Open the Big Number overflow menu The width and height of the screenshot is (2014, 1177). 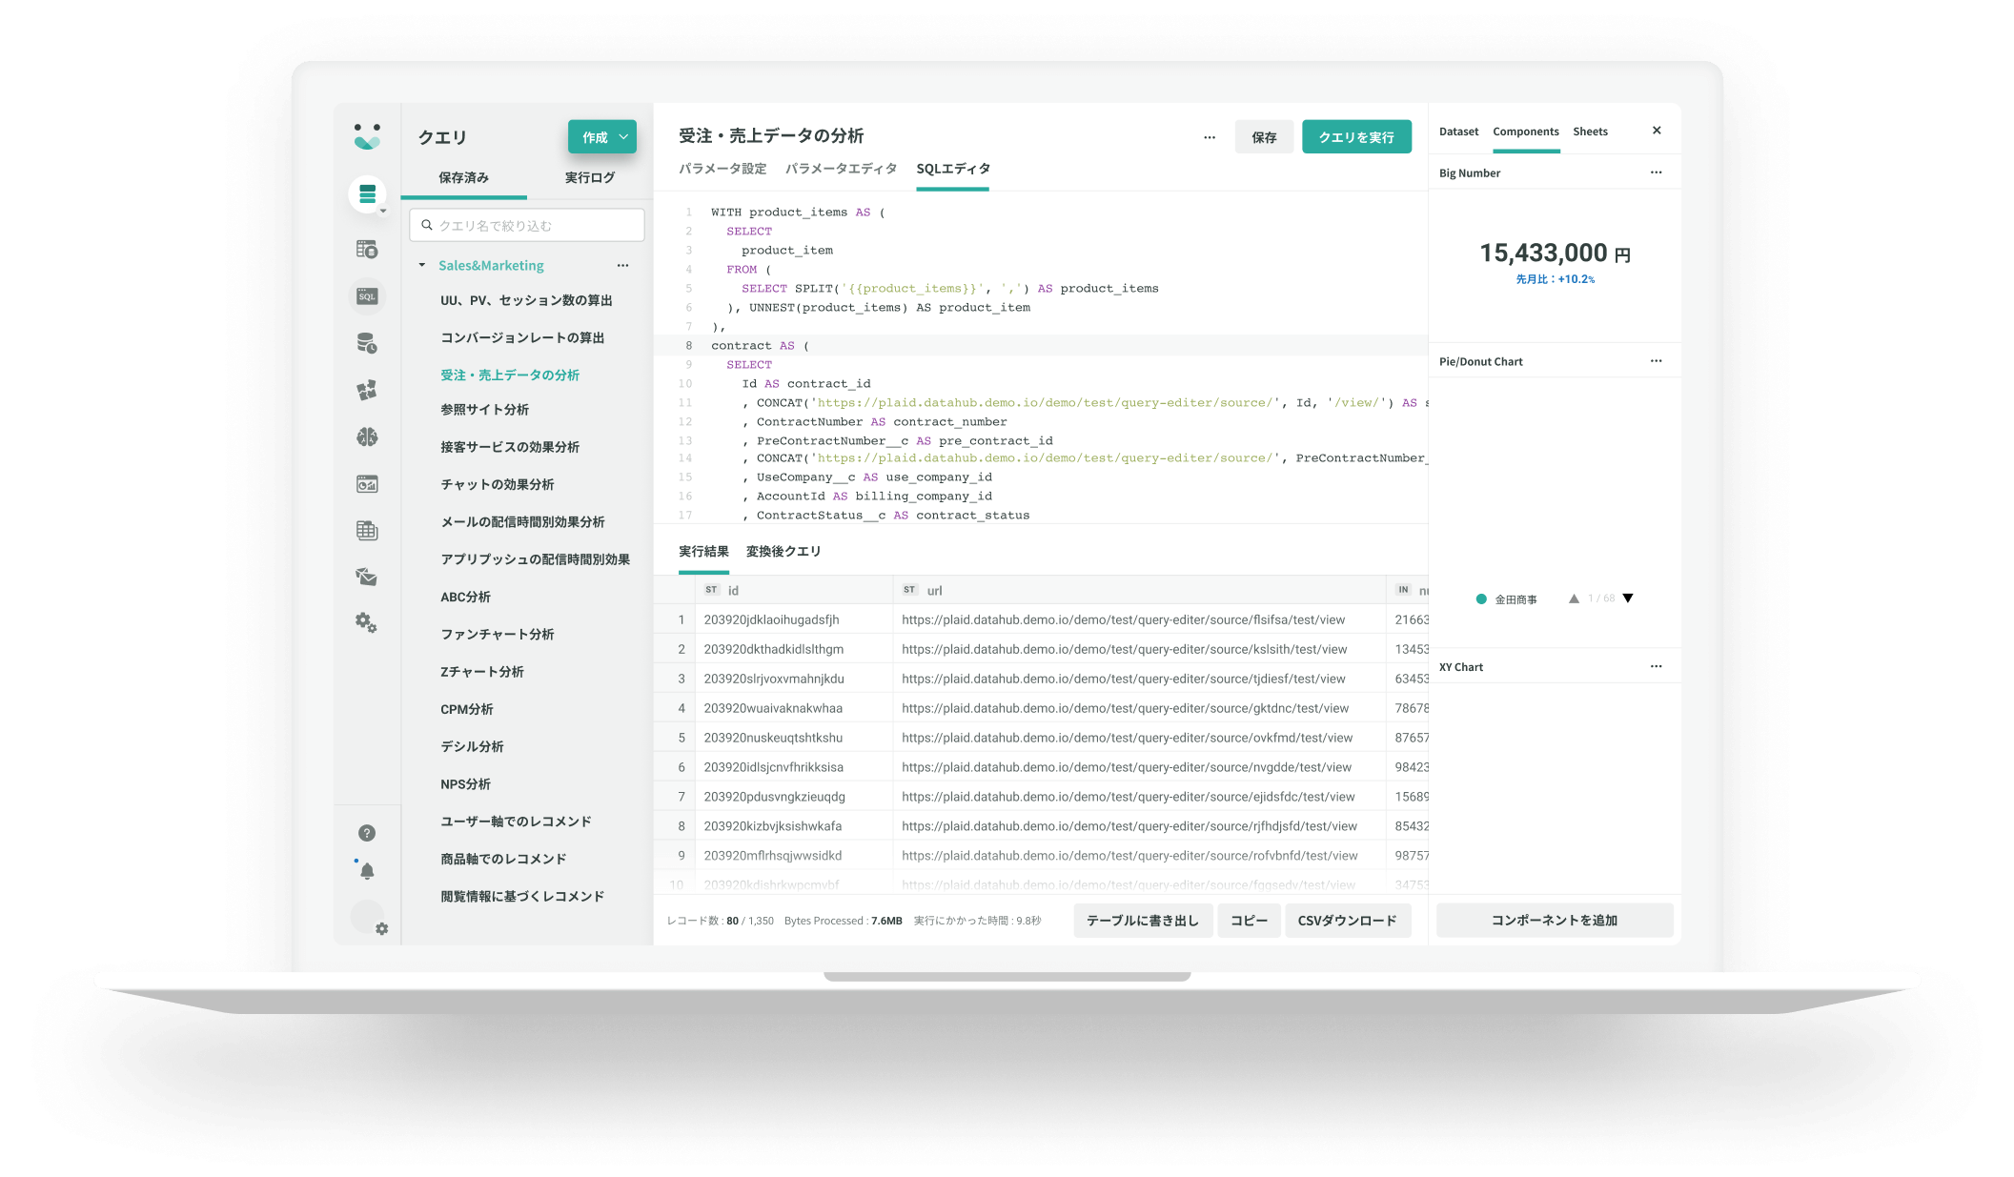[x=1656, y=172]
